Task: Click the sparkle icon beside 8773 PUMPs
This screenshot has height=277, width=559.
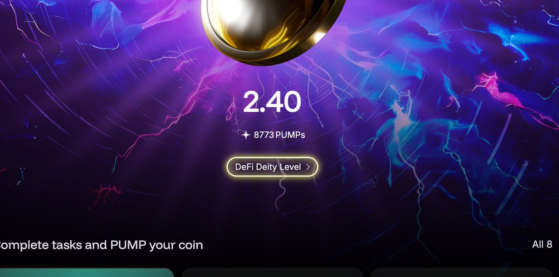Action: [246, 135]
